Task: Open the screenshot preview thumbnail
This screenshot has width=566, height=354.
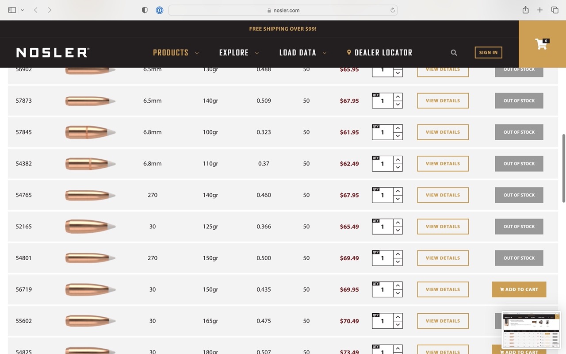Action: (531, 330)
